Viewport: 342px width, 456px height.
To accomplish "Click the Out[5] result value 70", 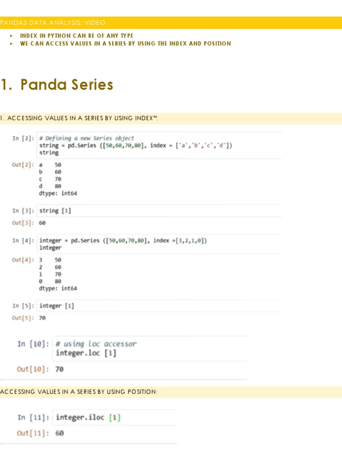I will [x=42, y=318].
